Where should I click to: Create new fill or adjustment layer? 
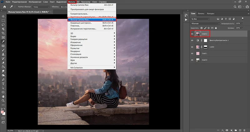[x=231, y=130]
